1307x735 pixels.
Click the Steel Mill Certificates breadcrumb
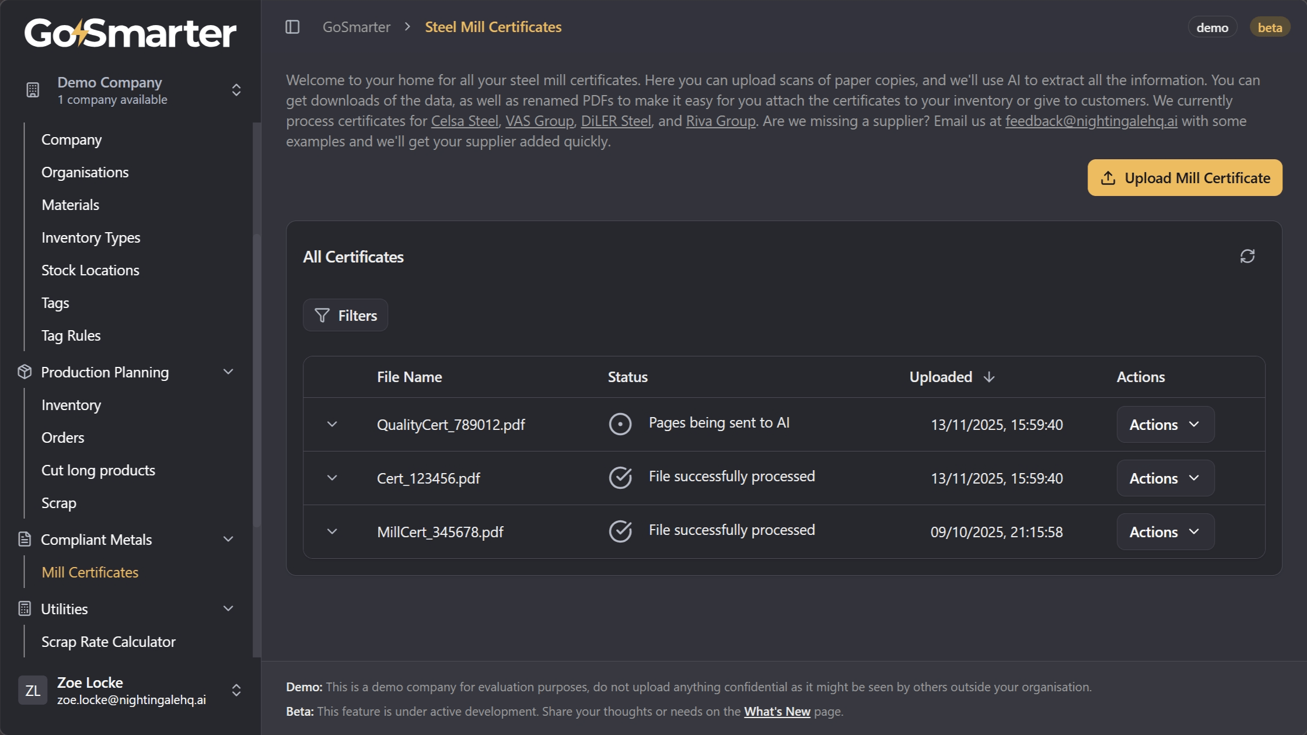493,27
